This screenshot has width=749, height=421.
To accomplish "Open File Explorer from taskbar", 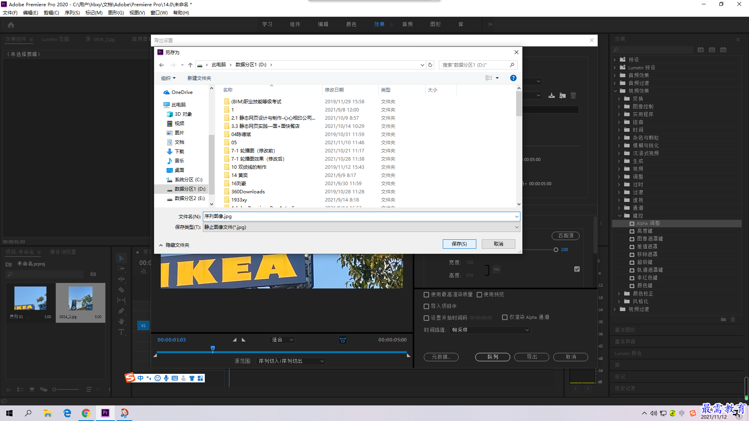I will tap(48, 413).
